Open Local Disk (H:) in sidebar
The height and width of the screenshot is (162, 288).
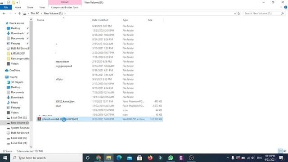tap(19, 143)
